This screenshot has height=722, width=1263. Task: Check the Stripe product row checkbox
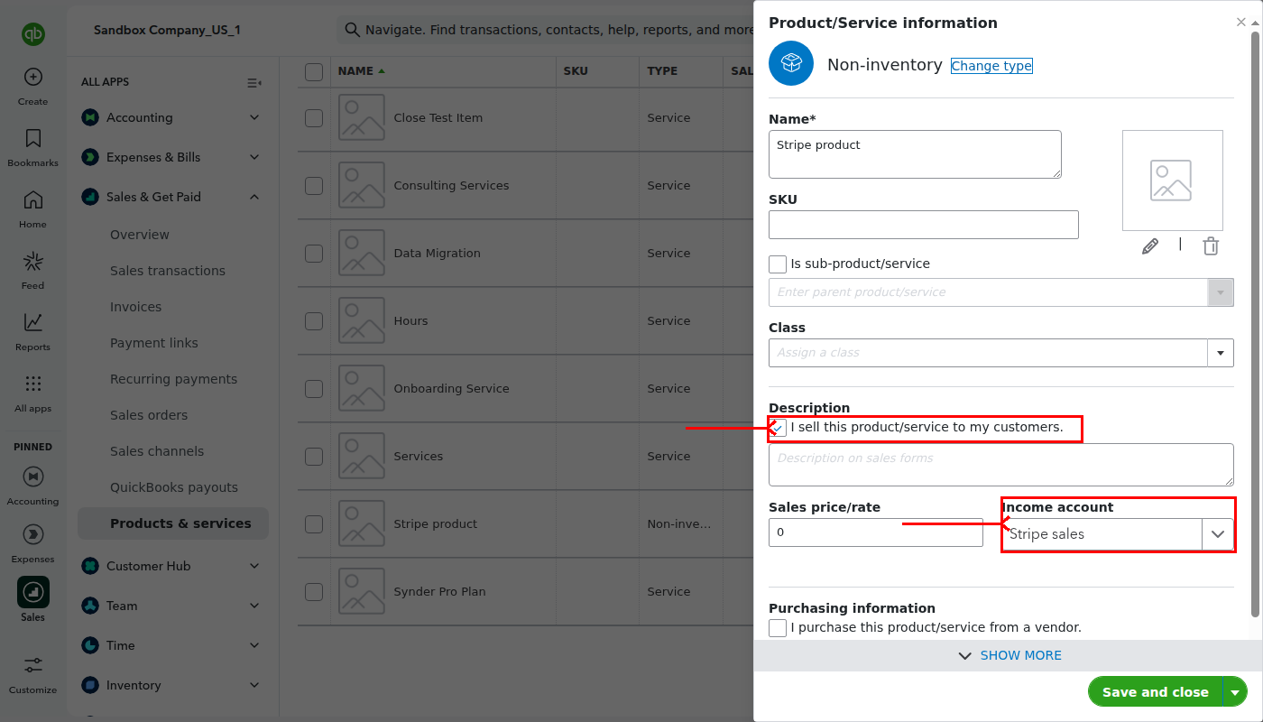coord(314,524)
